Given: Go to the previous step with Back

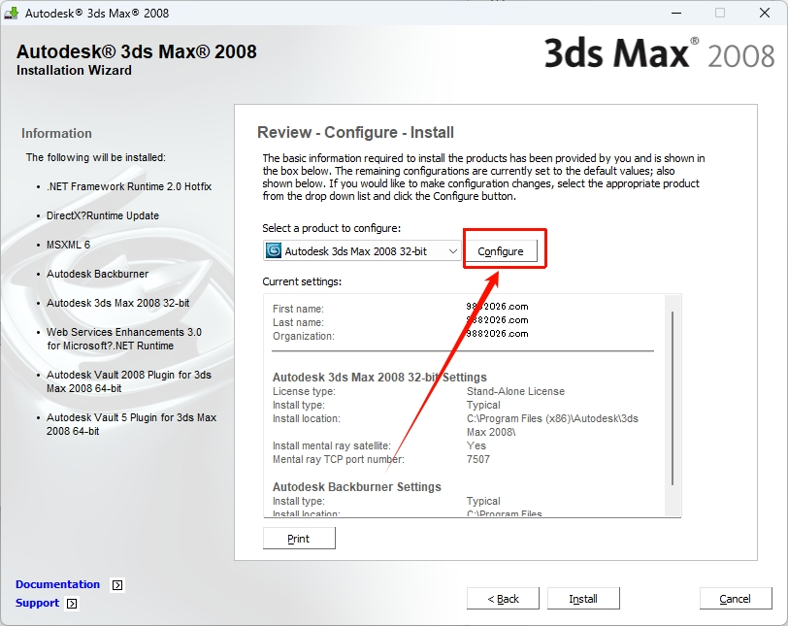Looking at the screenshot, I should [503, 599].
